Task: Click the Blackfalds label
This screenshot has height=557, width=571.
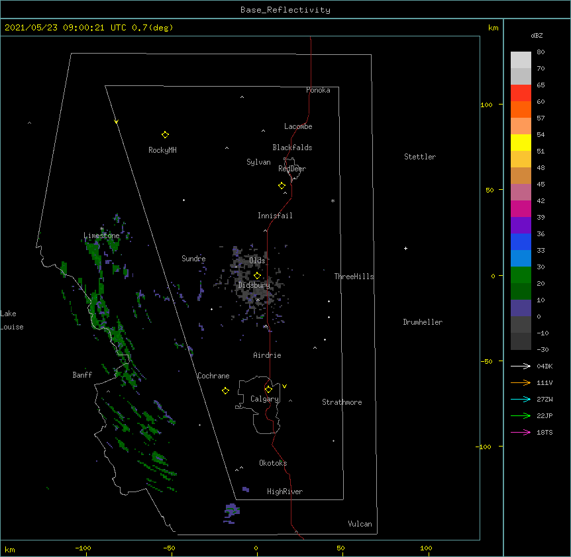Action: 292,148
